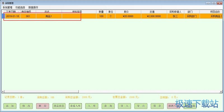224x112 pixels.
Task: Sort by 下单日期 column header
Action: pos(13,12)
